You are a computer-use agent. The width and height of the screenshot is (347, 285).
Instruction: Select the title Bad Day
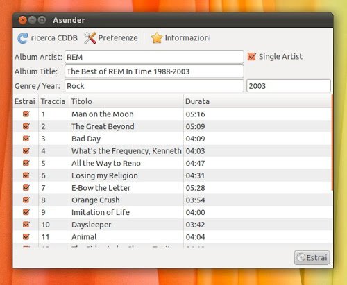click(86, 139)
